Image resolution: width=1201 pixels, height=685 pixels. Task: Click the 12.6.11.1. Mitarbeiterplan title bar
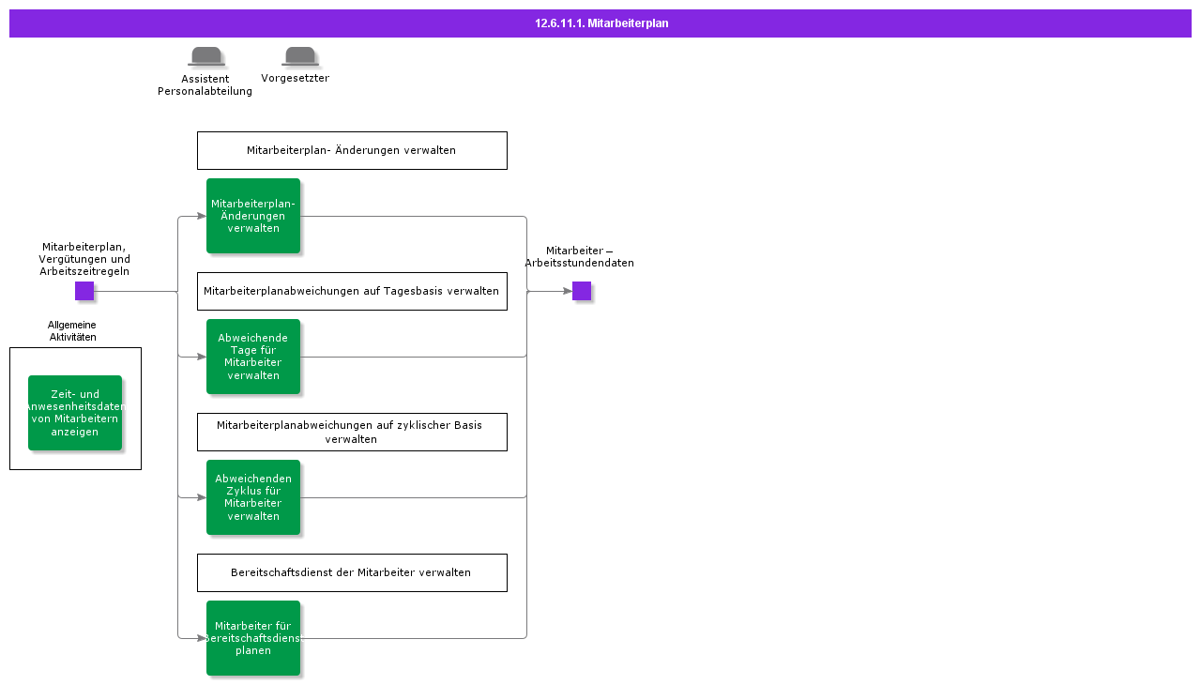[600, 23]
